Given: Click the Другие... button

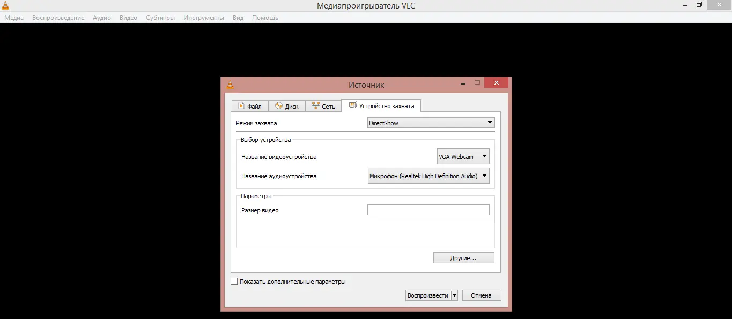Looking at the screenshot, I should point(463,258).
